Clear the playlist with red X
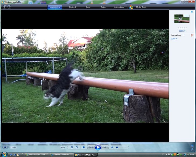196x157 pixels. pyautogui.click(x=192, y=35)
